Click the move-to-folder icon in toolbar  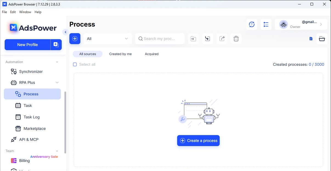coord(193,39)
